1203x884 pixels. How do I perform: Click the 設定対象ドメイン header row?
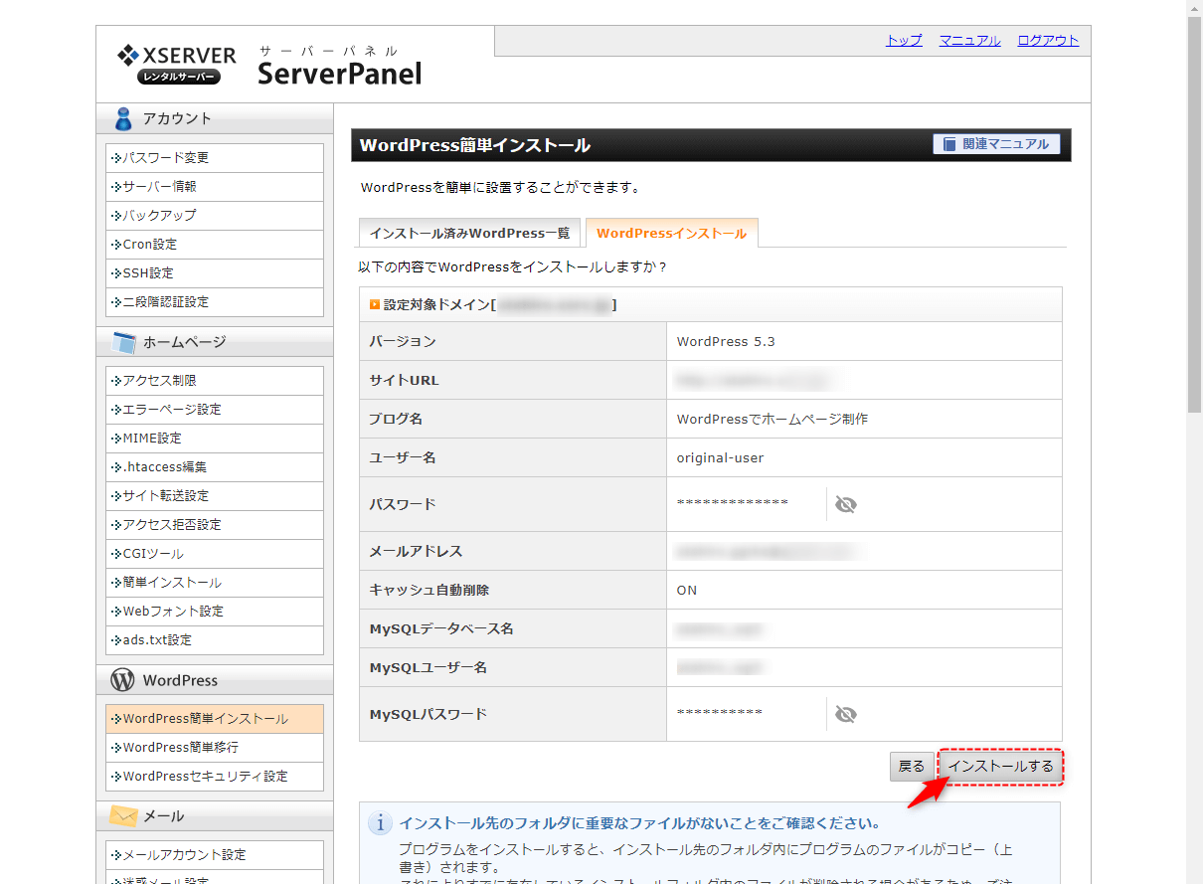711,305
